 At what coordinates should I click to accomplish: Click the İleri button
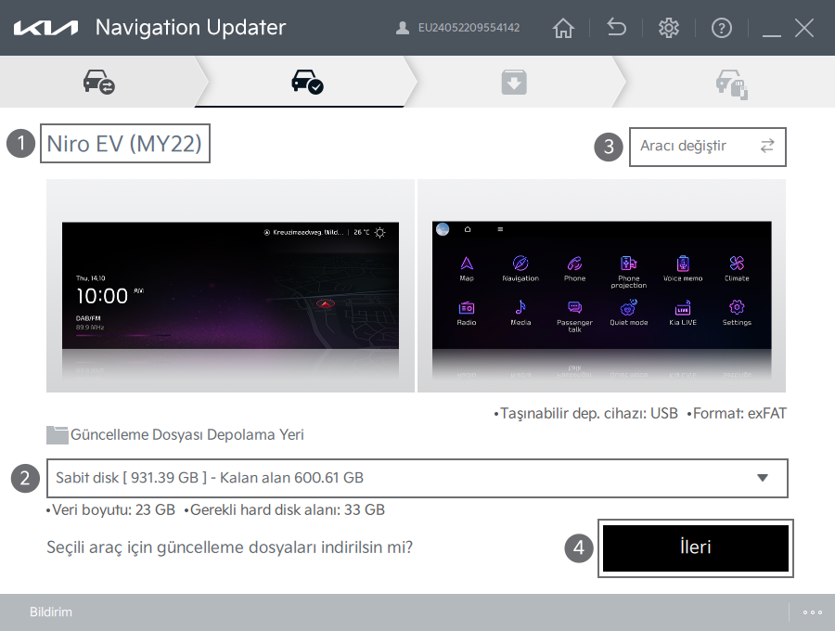(696, 547)
